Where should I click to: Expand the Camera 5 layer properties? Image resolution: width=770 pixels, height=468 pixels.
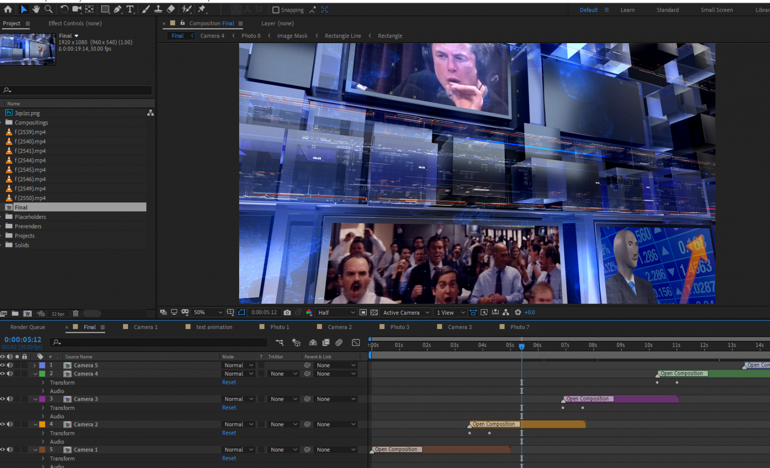coord(35,365)
